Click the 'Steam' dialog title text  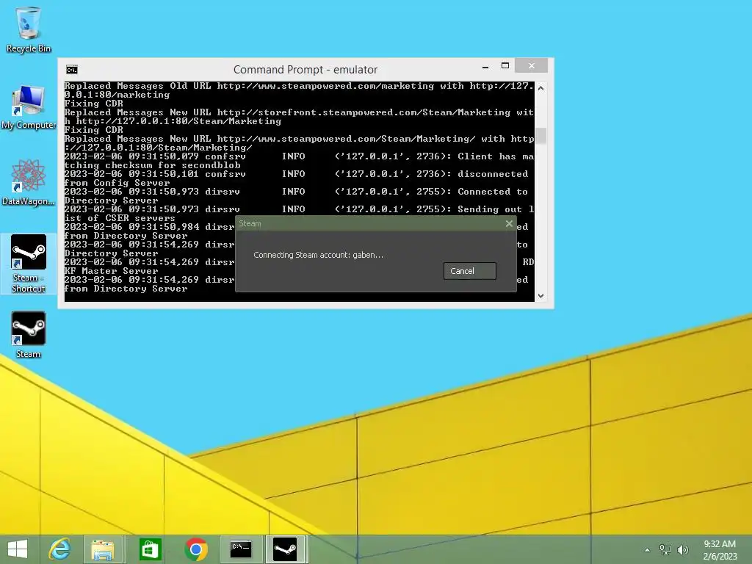tap(250, 223)
